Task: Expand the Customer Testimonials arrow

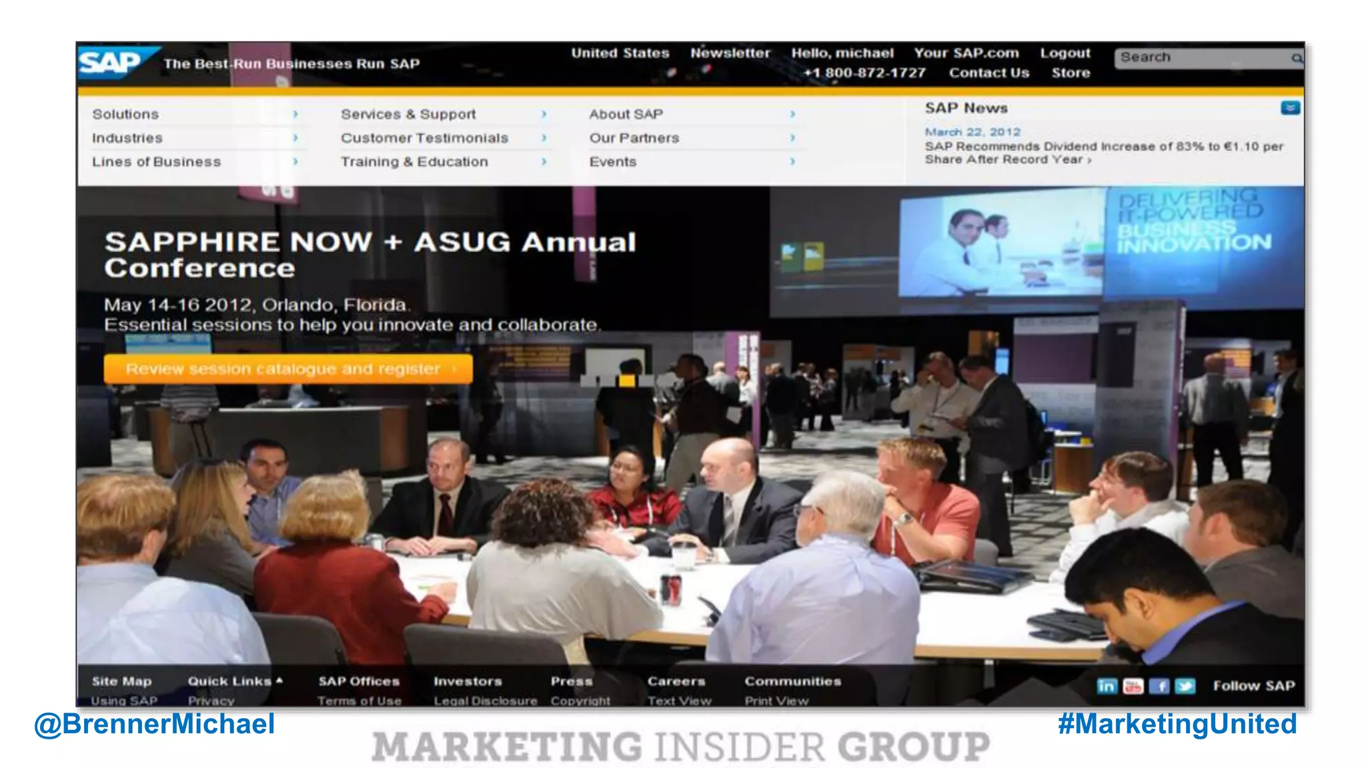Action: (x=544, y=138)
